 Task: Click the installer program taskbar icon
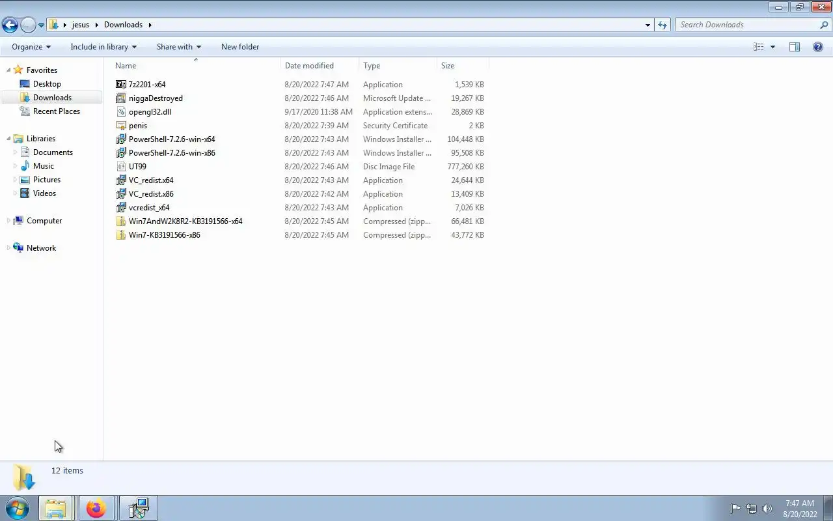coord(138,508)
